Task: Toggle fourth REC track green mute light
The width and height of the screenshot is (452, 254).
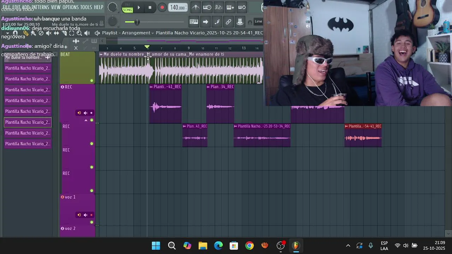Action: click(92, 191)
